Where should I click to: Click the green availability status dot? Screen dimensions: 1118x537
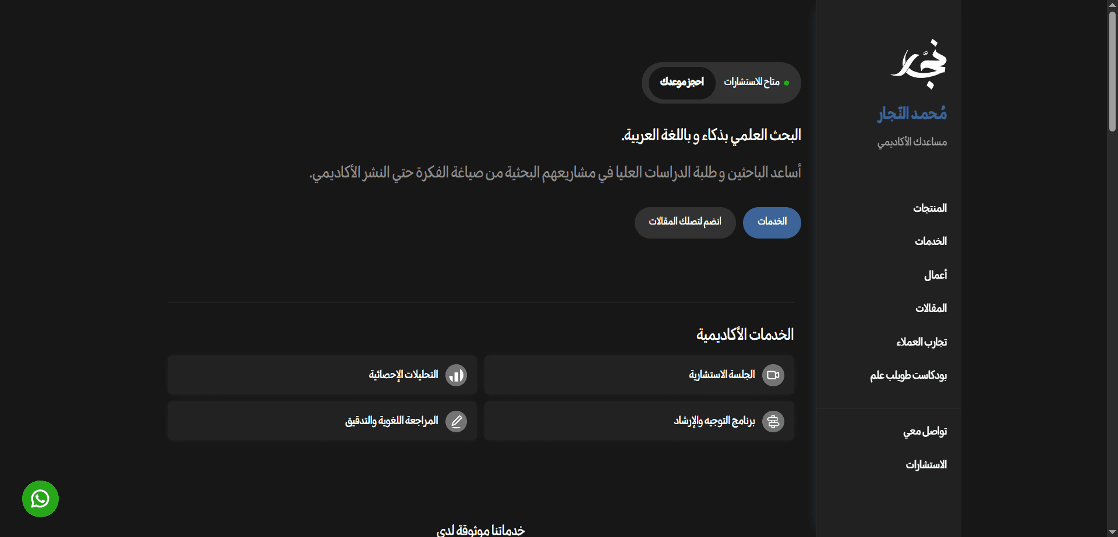(787, 83)
